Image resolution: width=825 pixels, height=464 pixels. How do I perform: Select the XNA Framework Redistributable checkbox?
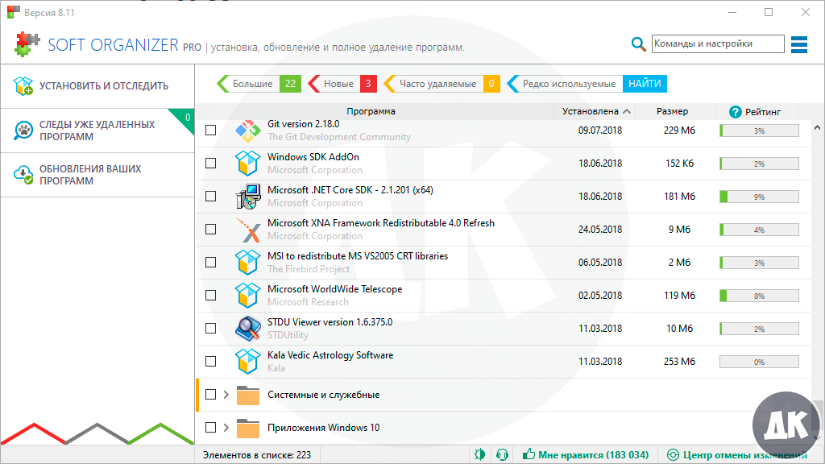(210, 230)
